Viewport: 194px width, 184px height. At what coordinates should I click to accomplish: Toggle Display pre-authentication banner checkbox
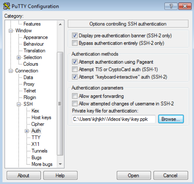pyautogui.click(x=75, y=35)
